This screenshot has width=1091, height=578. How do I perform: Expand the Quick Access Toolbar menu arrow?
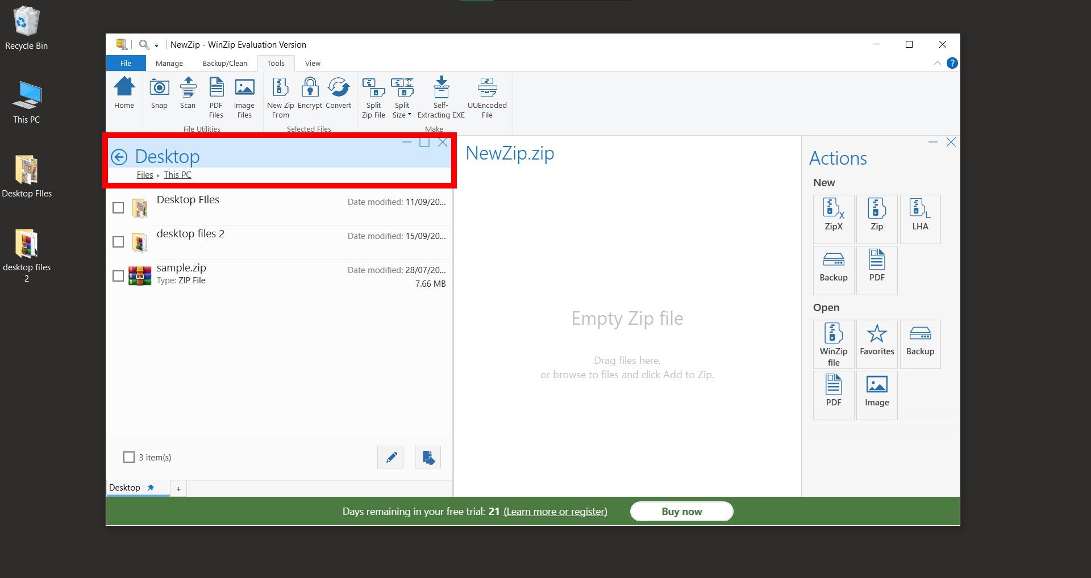(157, 44)
